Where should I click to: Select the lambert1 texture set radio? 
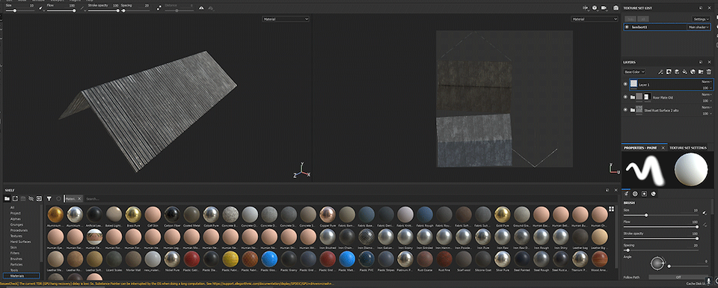[627, 27]
